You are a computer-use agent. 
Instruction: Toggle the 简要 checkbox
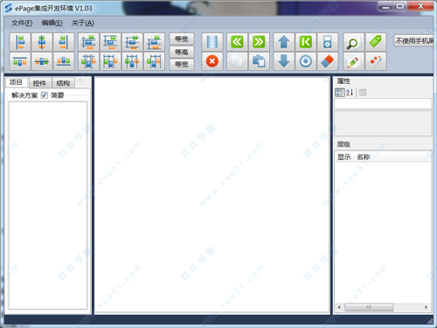45,95
